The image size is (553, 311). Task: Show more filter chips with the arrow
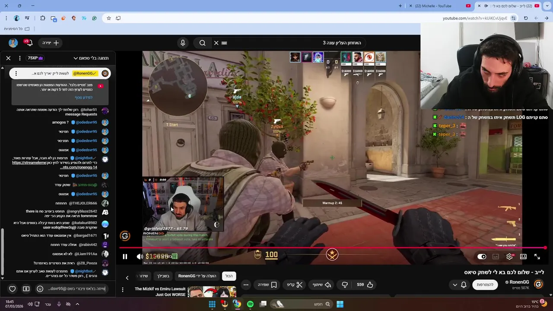click(127, 278)
